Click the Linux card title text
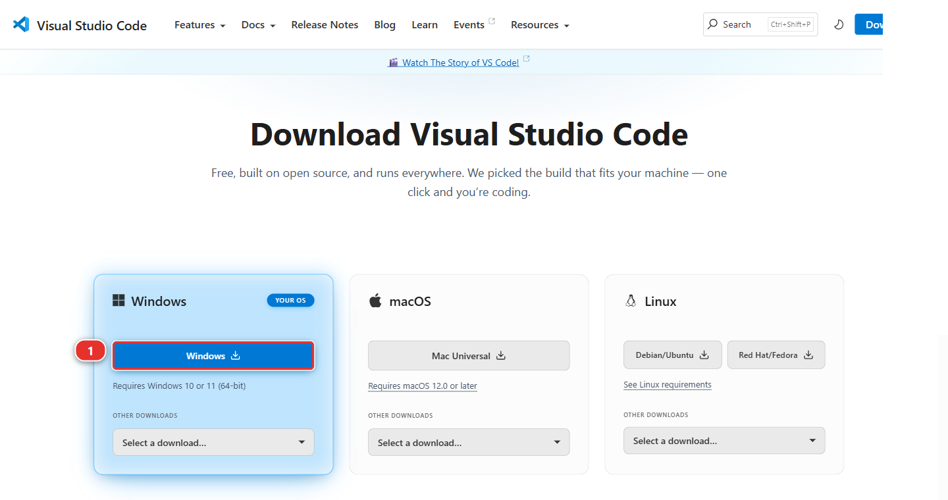The image size is (948, 500). click(660, 301)
